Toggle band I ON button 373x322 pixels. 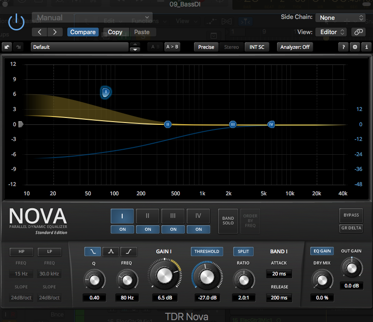pyautogui.click(x=122, y=229)
